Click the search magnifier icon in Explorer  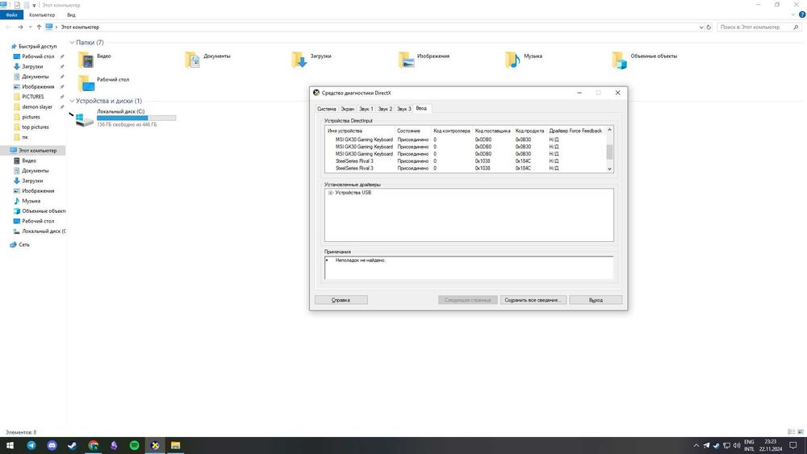[x=797, y=27]
